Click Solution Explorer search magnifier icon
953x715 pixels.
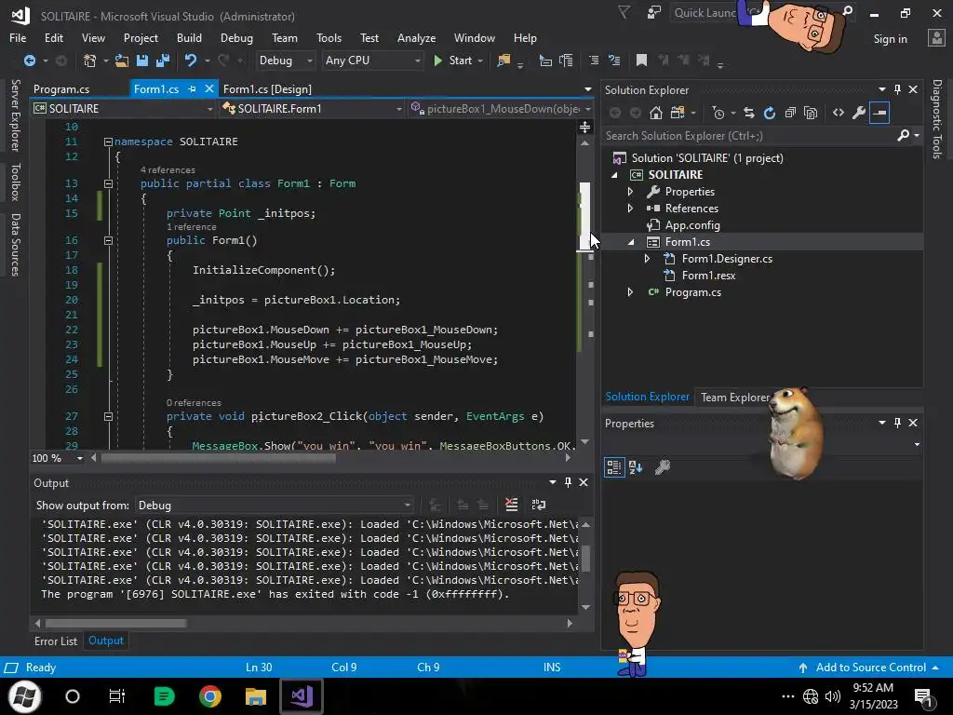click(x=903, y=136)
